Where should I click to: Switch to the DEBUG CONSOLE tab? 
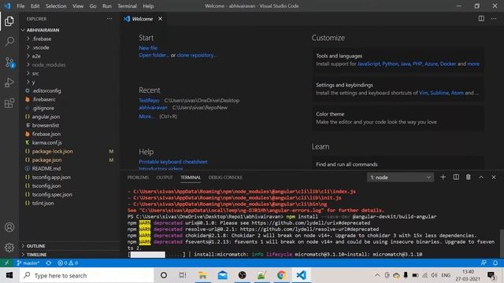(225, 177)
